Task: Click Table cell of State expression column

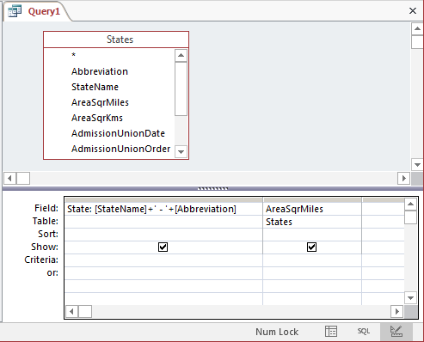Action: point(163,222)
